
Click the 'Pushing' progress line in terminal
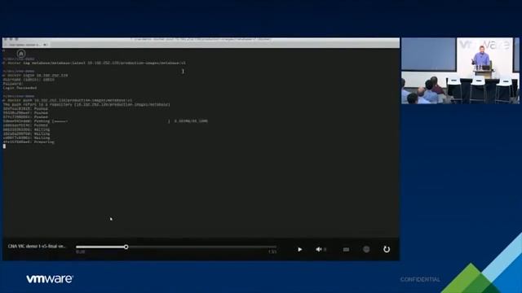[x=105, y=121]
